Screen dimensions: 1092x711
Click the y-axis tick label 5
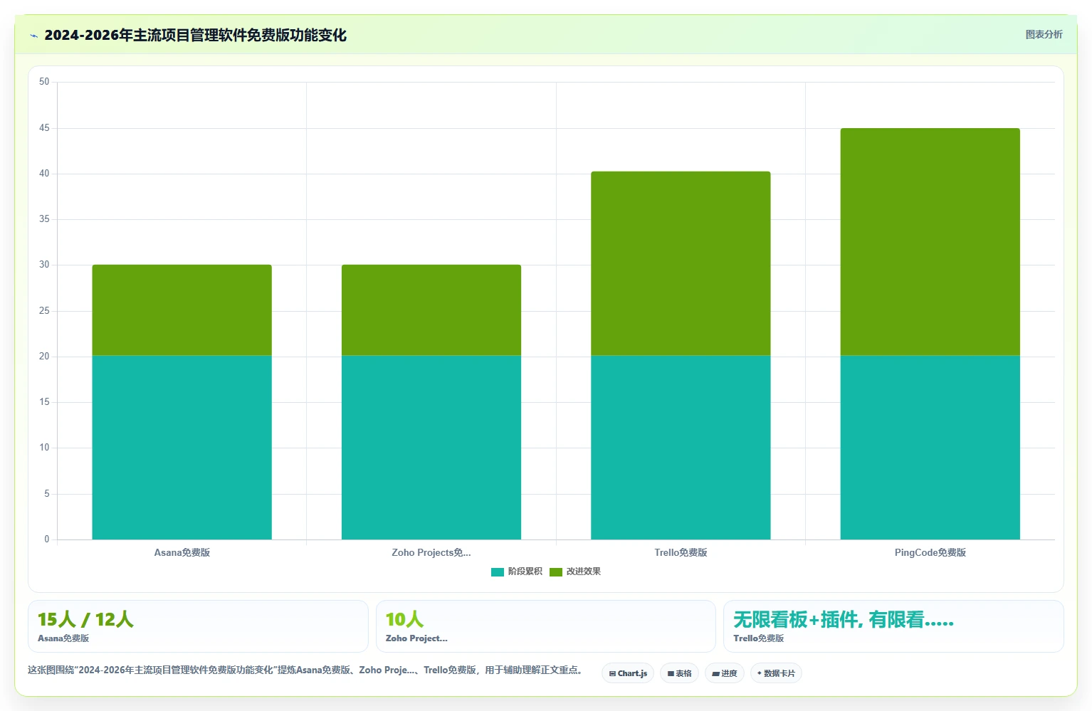[x=47, y=494]
